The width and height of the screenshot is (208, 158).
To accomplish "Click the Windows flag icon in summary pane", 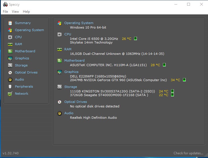I will tap(60, 23).
